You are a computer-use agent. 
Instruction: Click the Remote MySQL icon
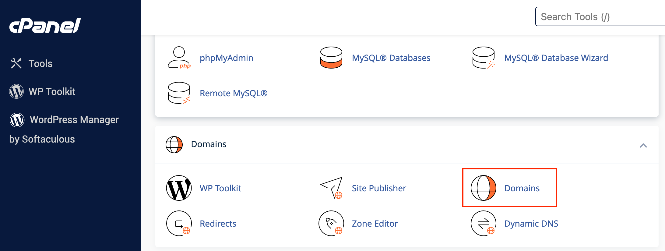click(x=179, y=93)
